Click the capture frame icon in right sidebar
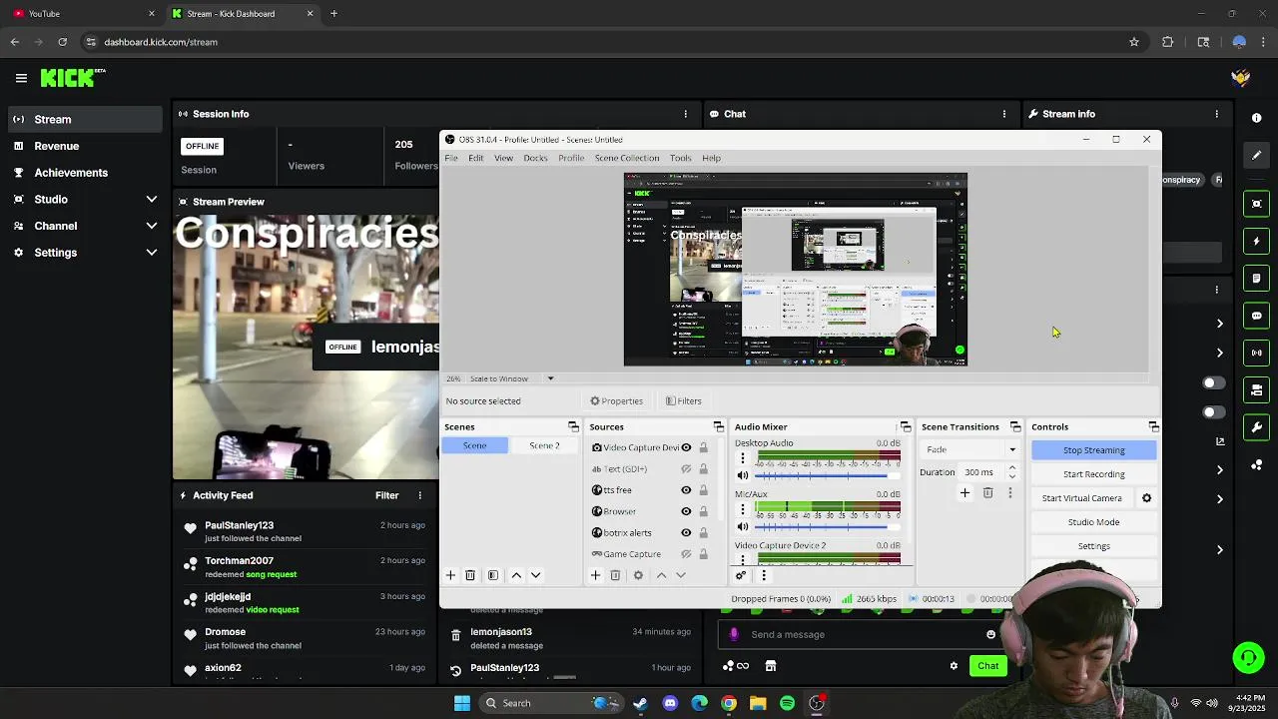Image resolution: width=1278 pixels, height=719 pixels. (x=1256, y=204)
